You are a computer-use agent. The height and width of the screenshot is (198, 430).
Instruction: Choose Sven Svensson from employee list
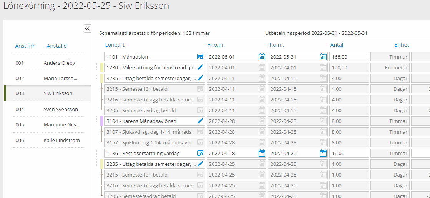click(x=61, y=110)
